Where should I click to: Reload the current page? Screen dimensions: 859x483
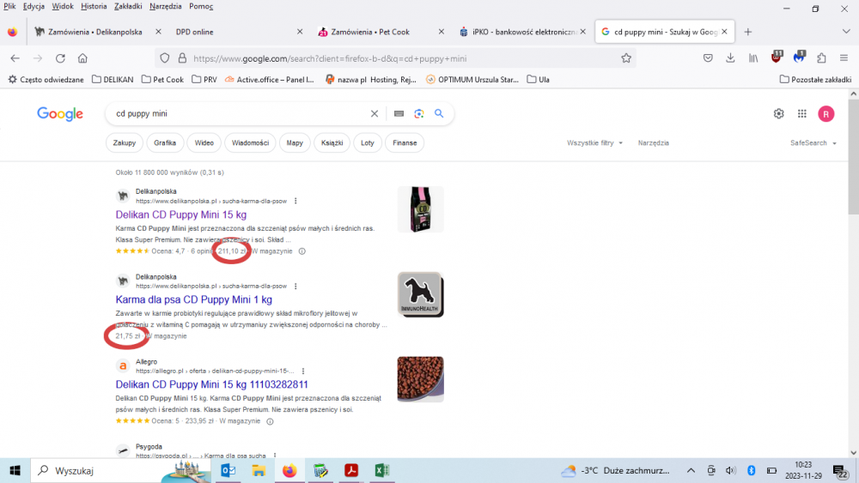coord(60,58)
